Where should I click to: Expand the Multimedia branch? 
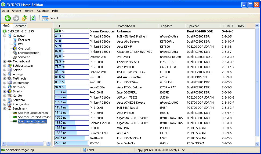coord(5,78)
